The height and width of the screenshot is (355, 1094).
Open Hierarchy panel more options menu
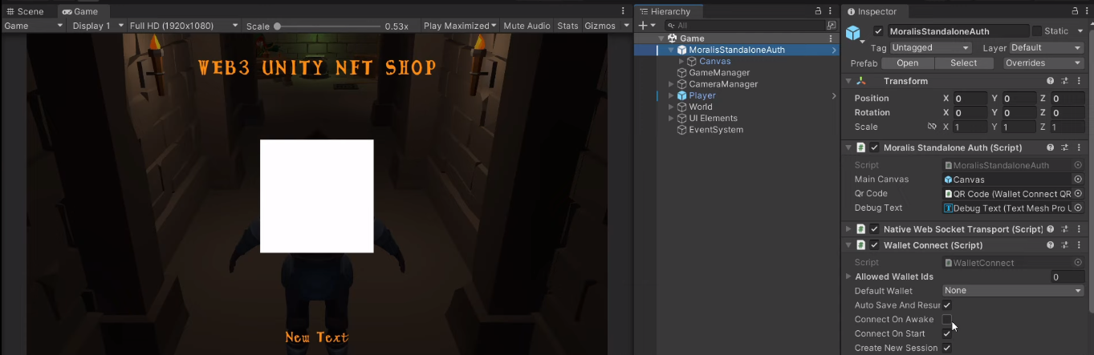coord(831,11)
